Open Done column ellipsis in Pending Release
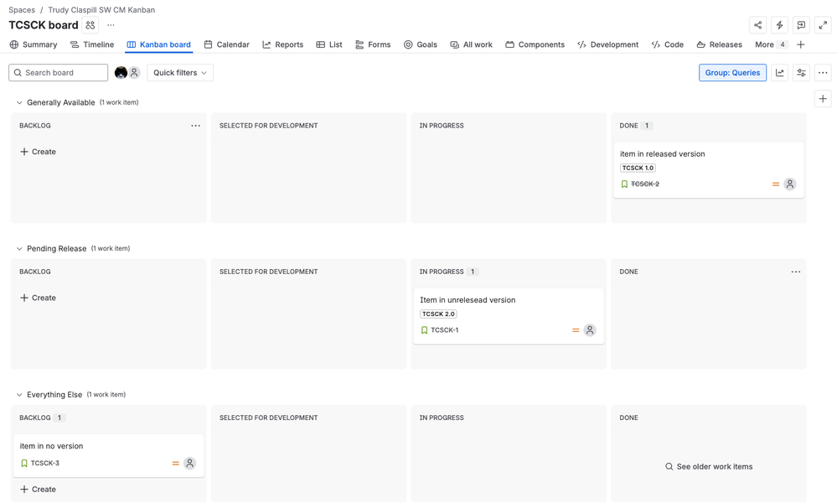Screen dimensions: 837x503 (x=796, y=272)
